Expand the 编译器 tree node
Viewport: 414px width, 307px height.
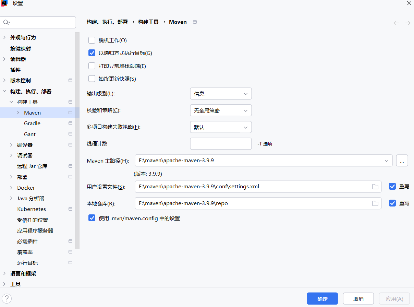(x=11, y=145)
